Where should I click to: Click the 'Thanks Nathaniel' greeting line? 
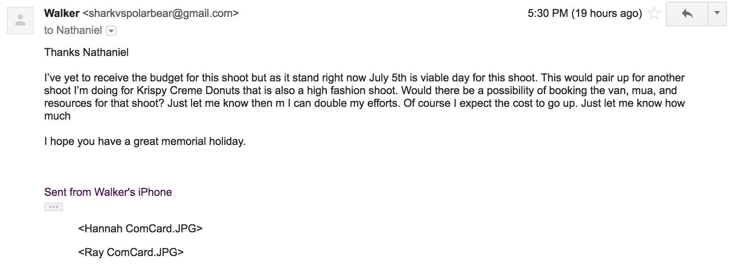(x=86, y=52)
